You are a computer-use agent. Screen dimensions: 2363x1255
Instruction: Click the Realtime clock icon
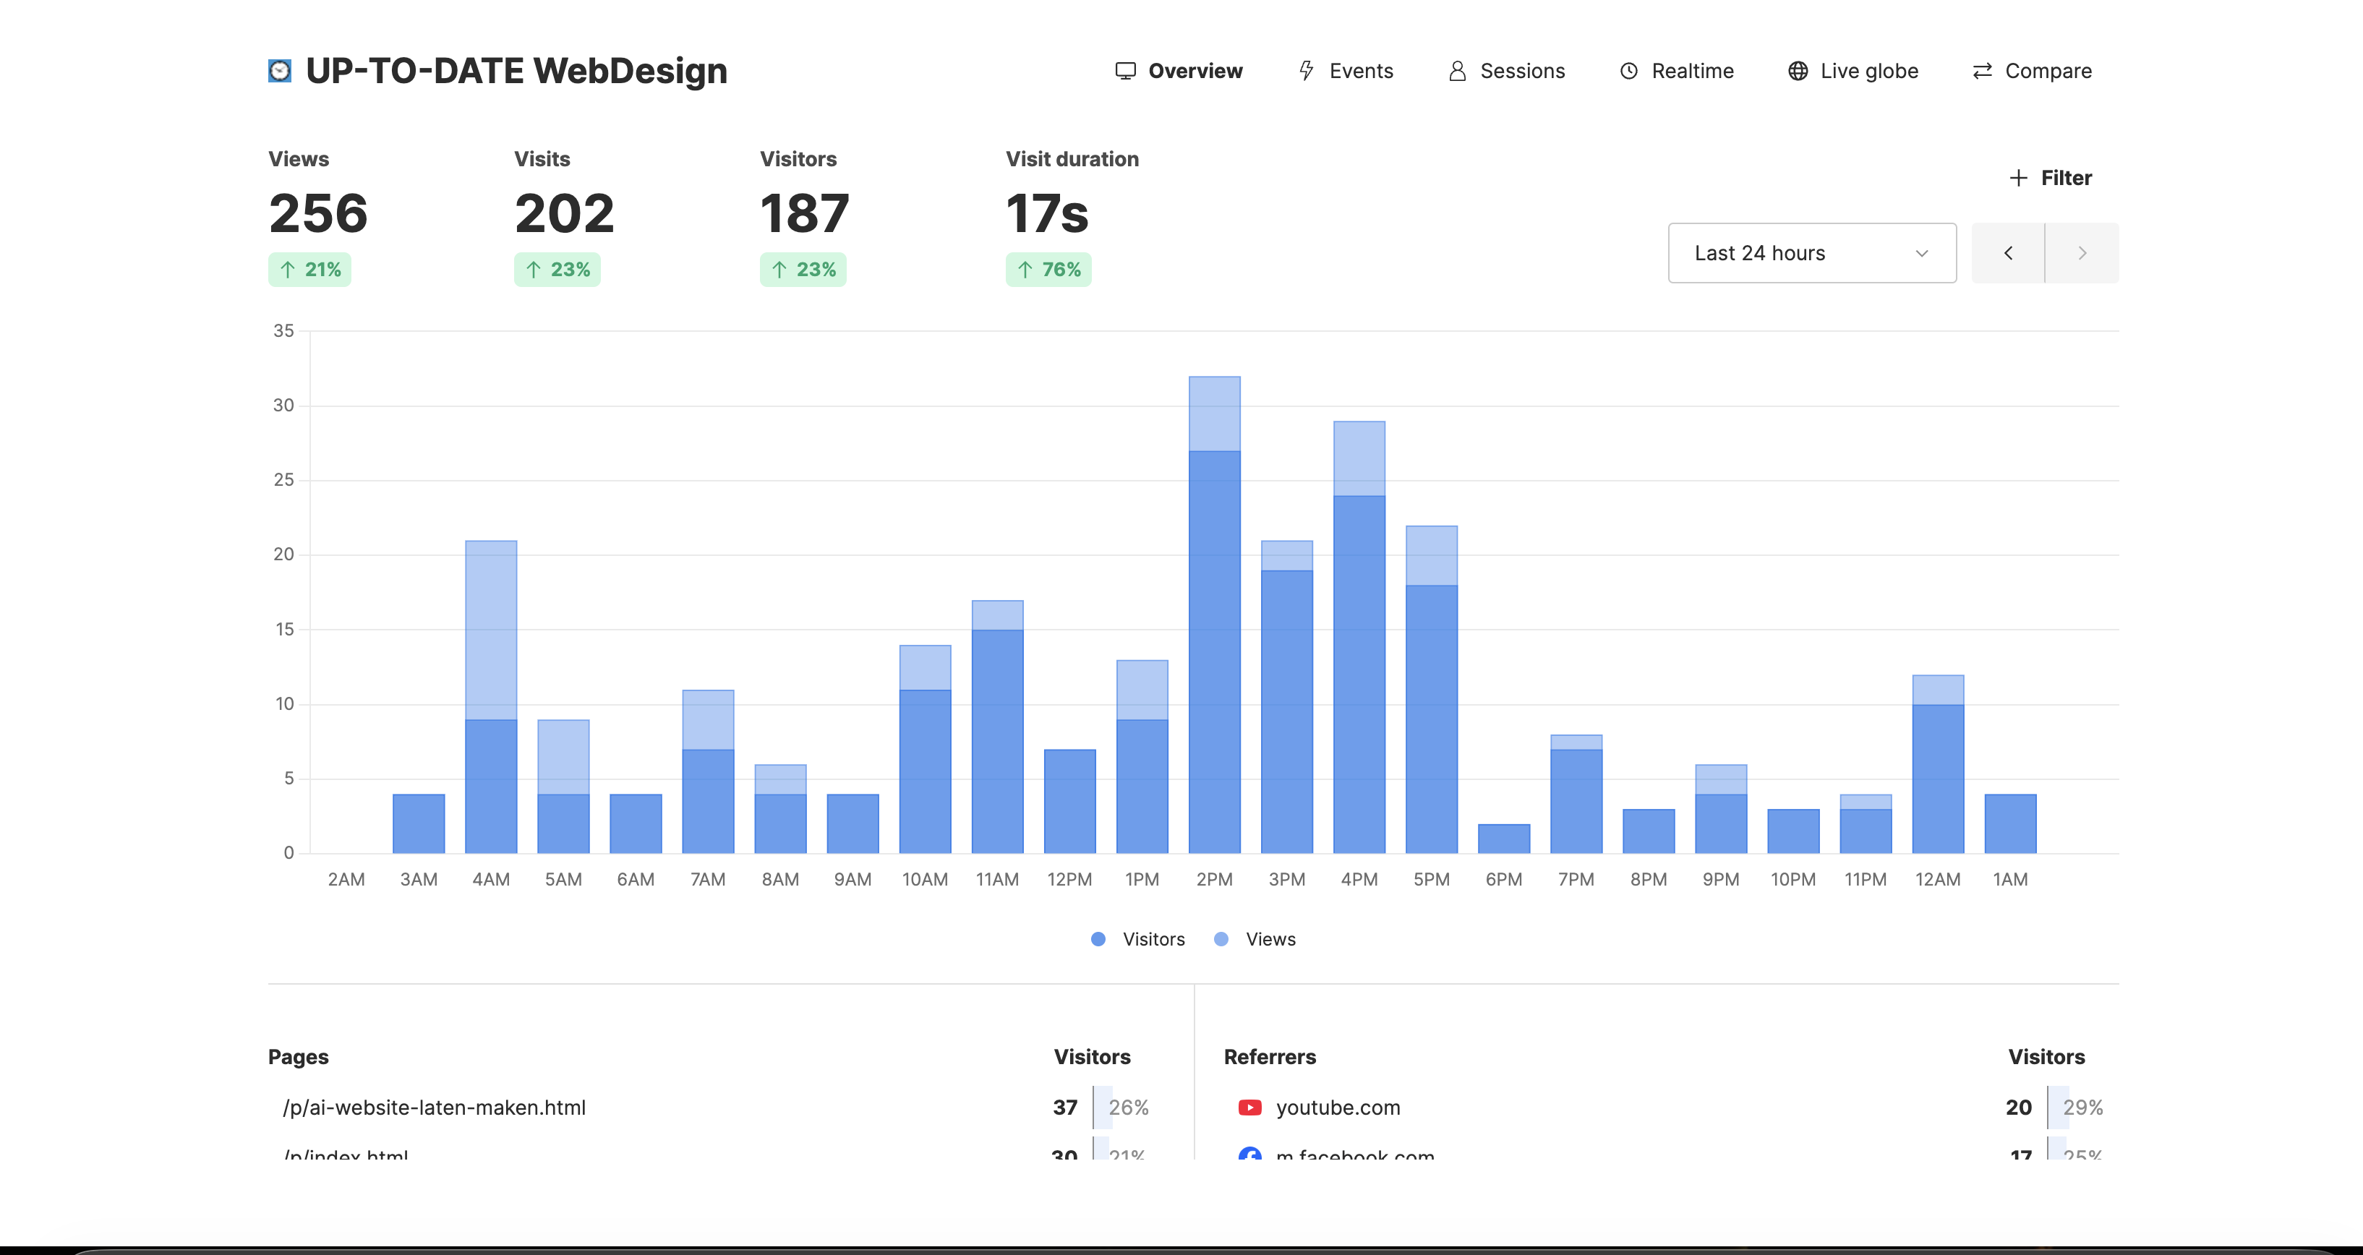point(1629,71)
